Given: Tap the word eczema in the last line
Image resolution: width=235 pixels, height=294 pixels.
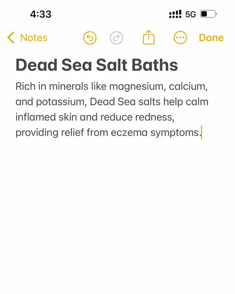Looking at the screenshot, I should click(129, 133).
